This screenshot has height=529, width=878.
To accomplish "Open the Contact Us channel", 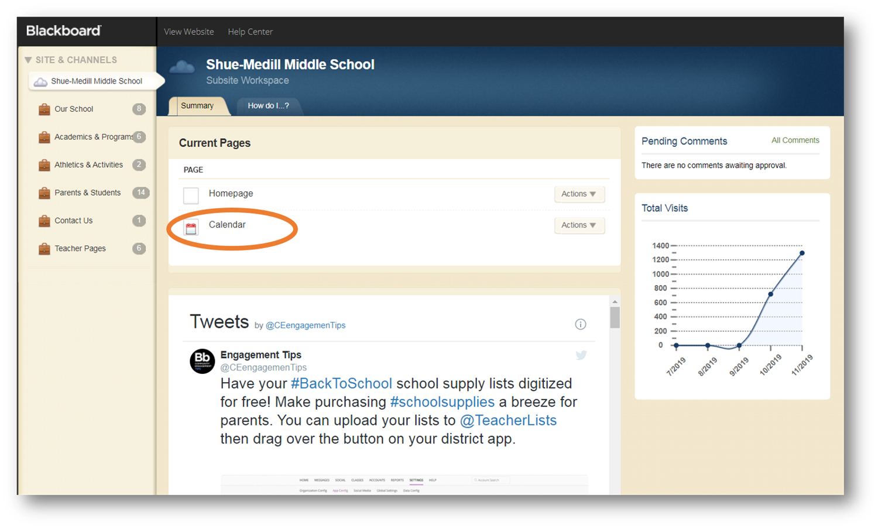I will [x=73, y=221].
